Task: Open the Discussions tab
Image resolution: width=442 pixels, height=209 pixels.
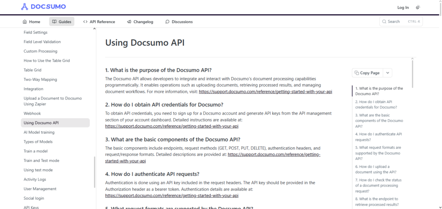Action: pyautogui.click(x=179, y=22)
